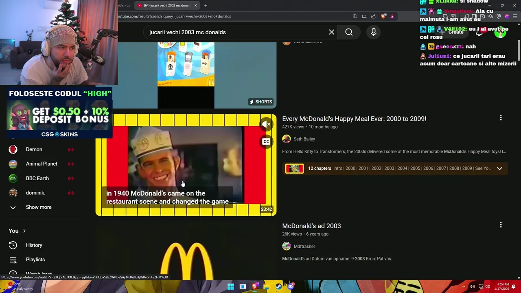Open Brave Shields lion icon
This screenshot has height=293, width=521.
[x=383, y=16]
